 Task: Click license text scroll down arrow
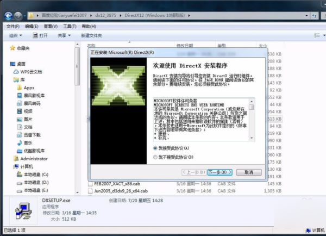(252, 138)
